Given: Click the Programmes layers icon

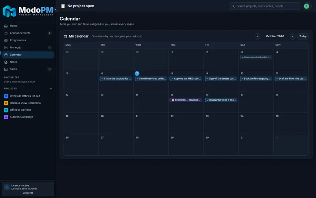Looking at the screenshot, I should point(6,40).
